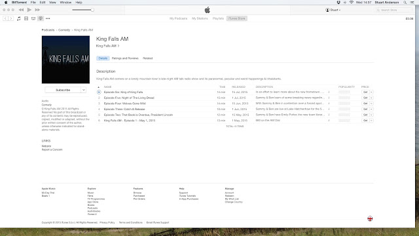Go back with the left arrow
The image size is (419, 236).
tap(5, 18)
